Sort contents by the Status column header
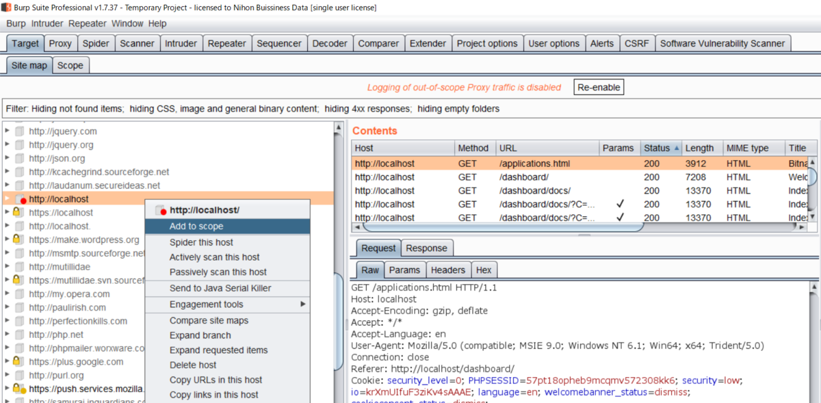Image resolution: width=821 pixels, height=403 pixels. click(662, 148)
